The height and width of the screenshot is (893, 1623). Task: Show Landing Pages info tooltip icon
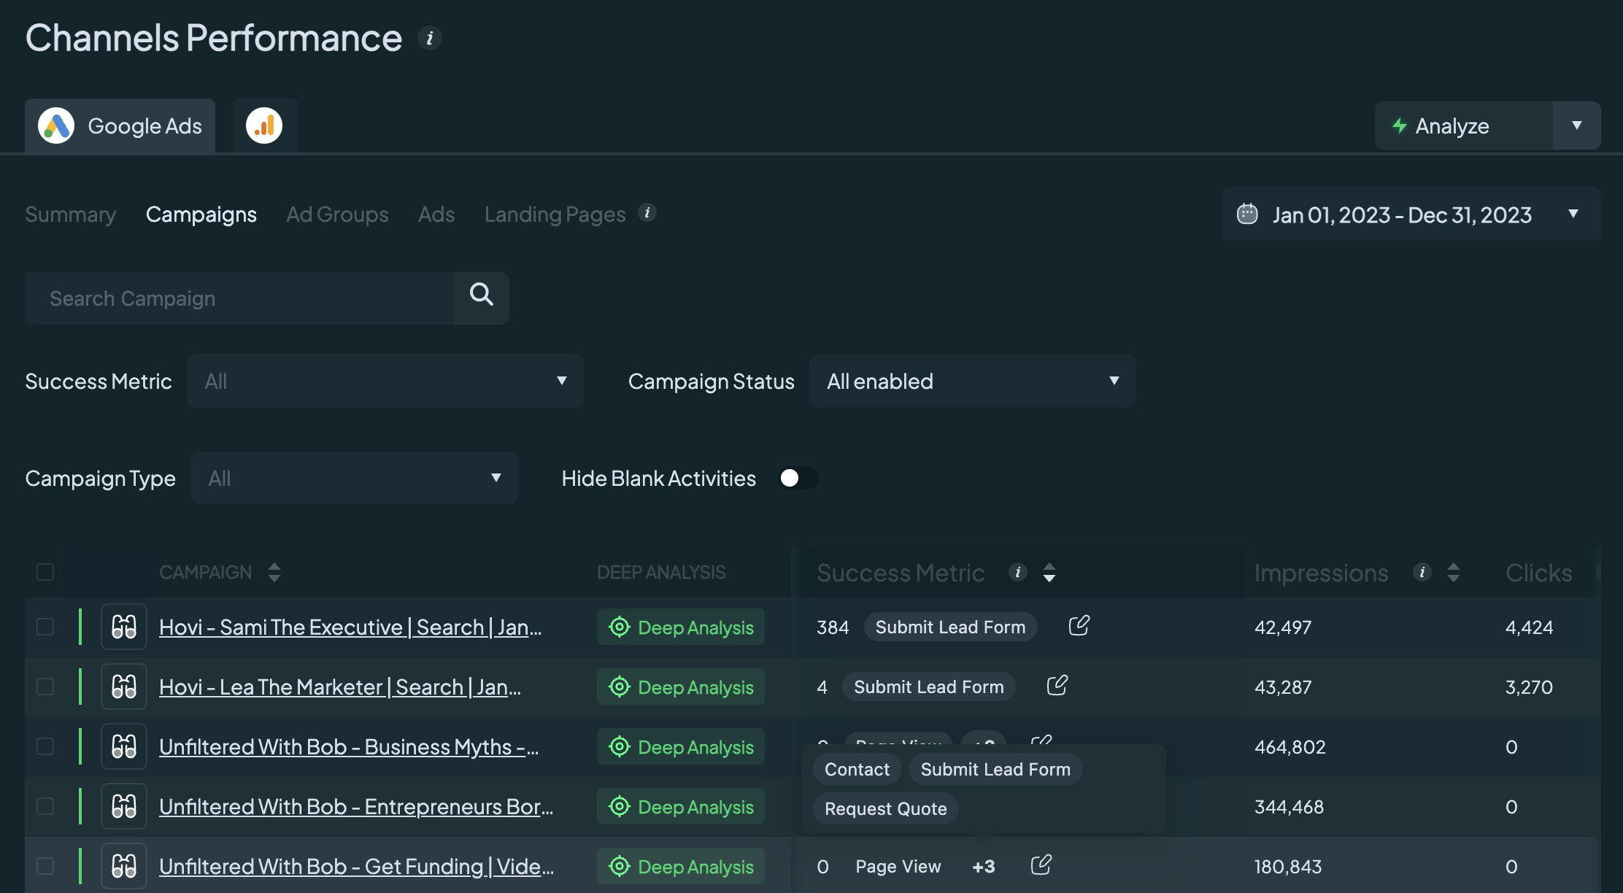(647, 212)
